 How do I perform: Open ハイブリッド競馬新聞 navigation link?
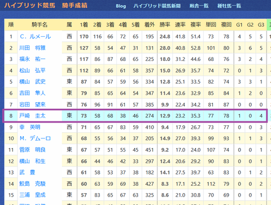(157, 6)
